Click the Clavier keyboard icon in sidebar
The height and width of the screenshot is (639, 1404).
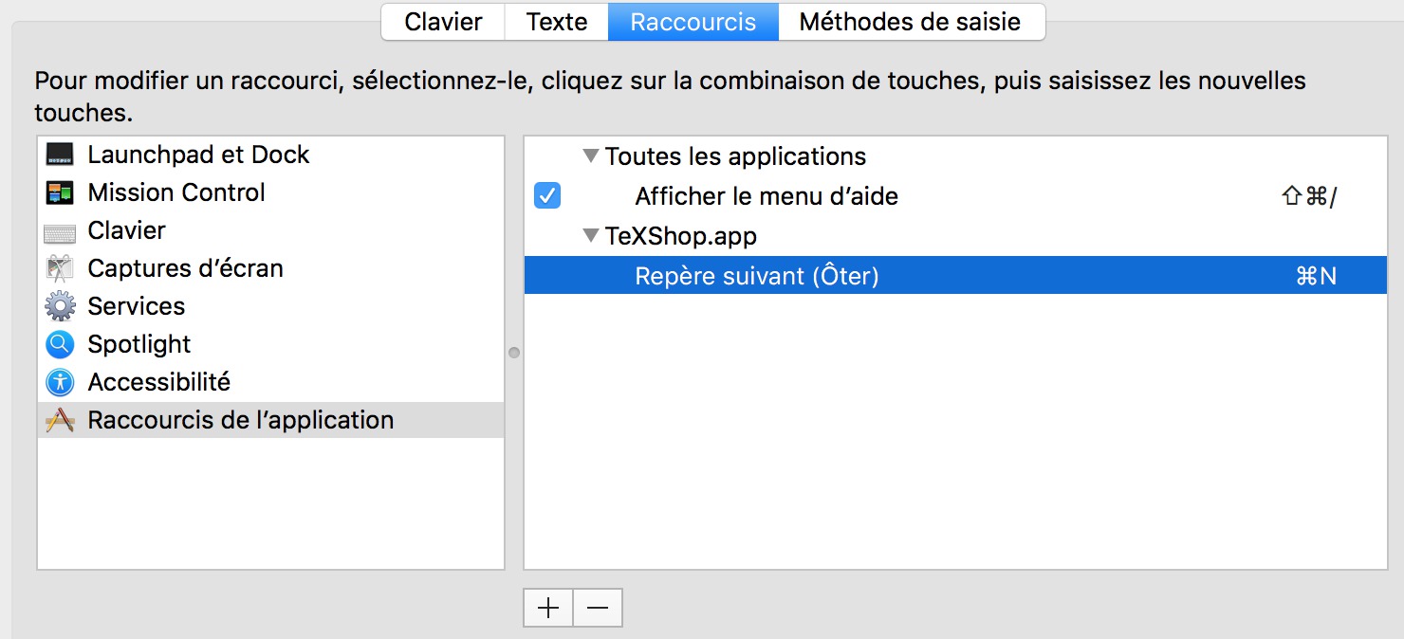[x=60, y=231]
